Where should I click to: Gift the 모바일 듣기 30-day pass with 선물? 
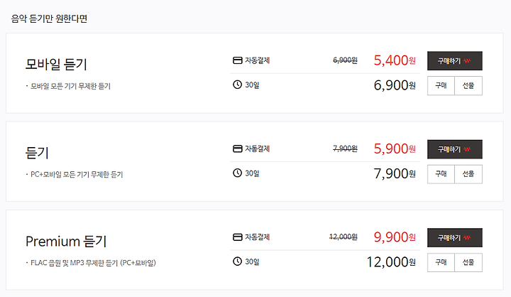tap(468, 85)
